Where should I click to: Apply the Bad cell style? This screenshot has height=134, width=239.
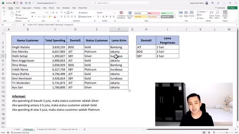tap(154, 13)
